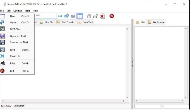
Task: Click the open padlock decrypt icon
Action: click(x=96, y=16)
